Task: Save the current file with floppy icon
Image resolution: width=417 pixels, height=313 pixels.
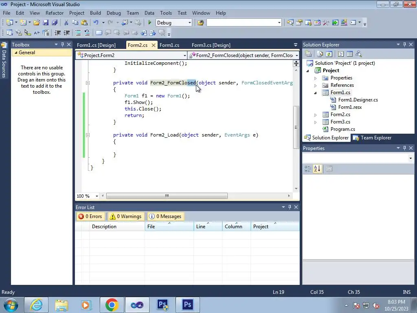Action: pos(46,23)
